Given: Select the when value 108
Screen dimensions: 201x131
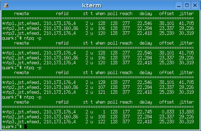Looking at the screenshot, I should click(102, 117).
